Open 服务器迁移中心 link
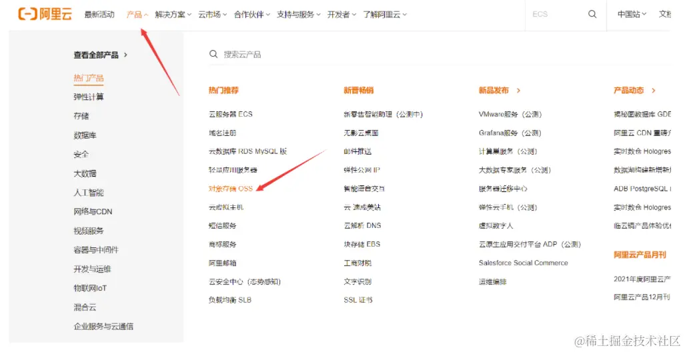 coord(503,189)
